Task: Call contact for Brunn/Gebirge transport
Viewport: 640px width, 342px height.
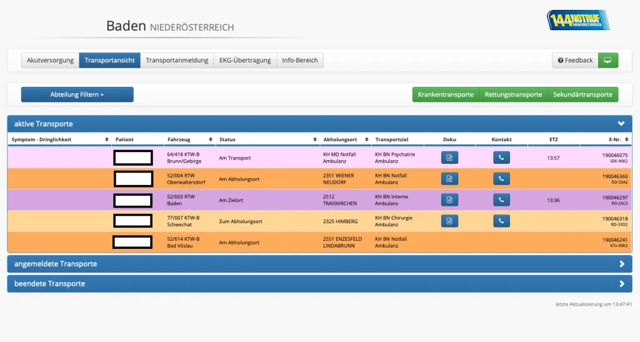Action: click(x=501, y=158)
